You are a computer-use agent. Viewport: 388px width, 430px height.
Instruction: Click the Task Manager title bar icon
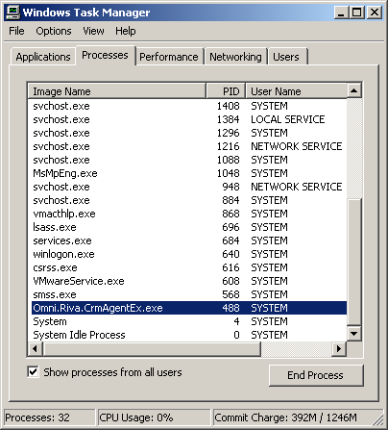(13, 13)
